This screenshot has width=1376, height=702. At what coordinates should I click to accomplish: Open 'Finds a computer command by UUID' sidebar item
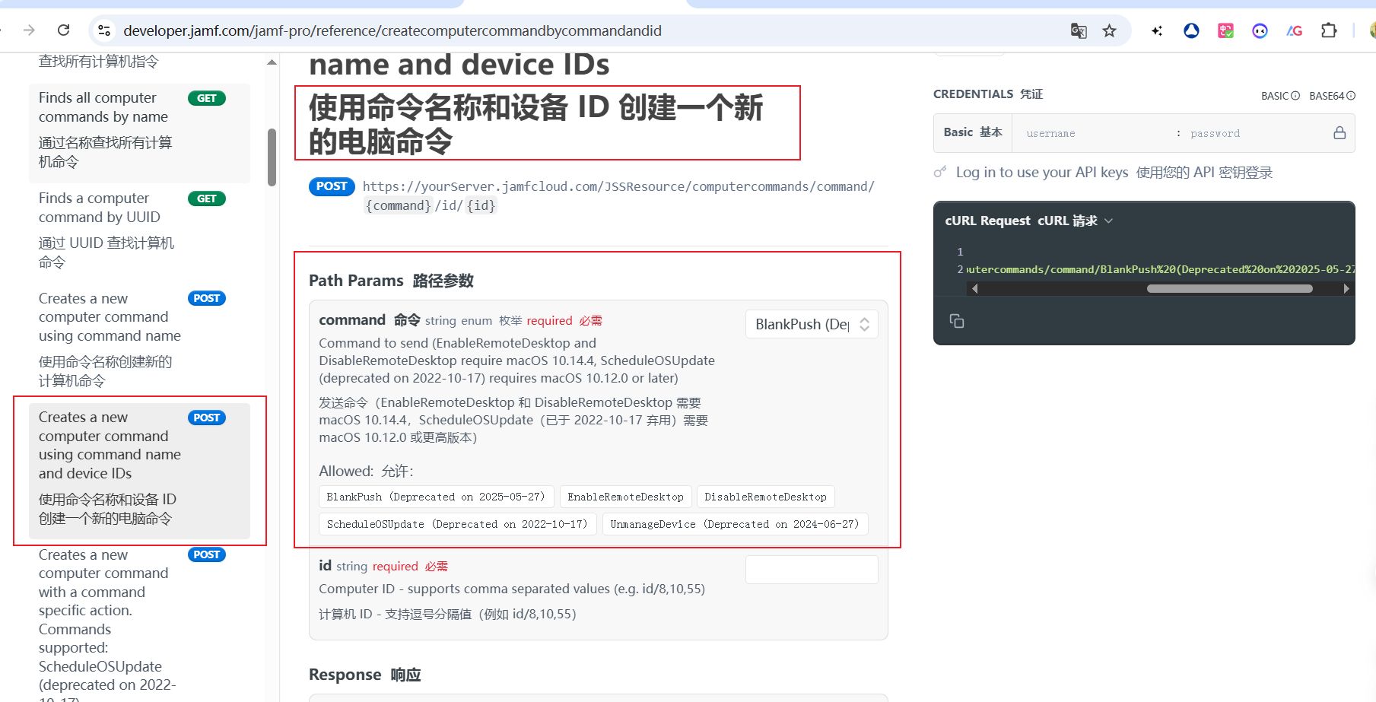[100, 208]
